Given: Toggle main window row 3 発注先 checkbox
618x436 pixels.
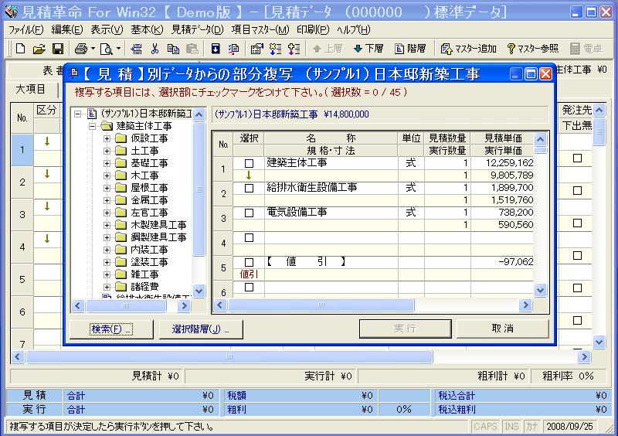Looking at the screenshot, I should 577,223.
